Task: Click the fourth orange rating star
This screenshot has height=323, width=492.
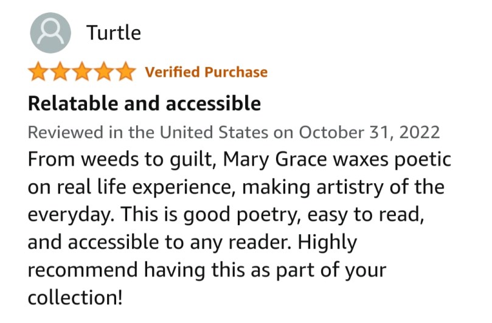Action: coord(104,72)
